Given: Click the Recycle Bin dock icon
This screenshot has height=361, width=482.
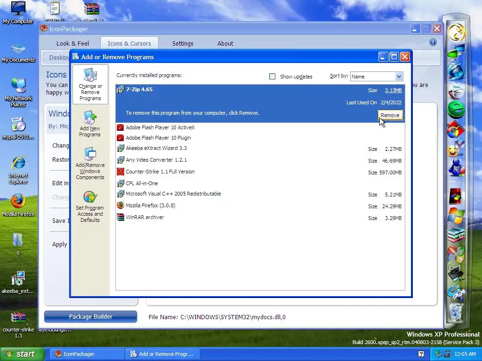Looking at the screenshot, I should point(456,312).
